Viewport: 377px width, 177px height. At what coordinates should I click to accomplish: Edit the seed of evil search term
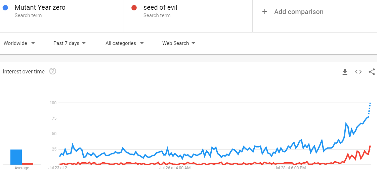click(160, 7)
